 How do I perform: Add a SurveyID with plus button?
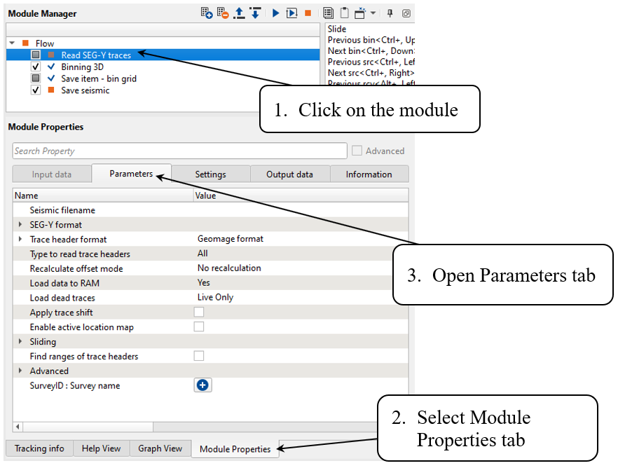tap(202, 385)
